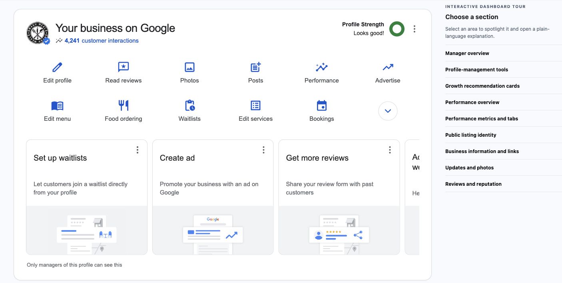
Task: Click the Profile Strength green ring
Action: pyautogui.click(x=397, y=29)
